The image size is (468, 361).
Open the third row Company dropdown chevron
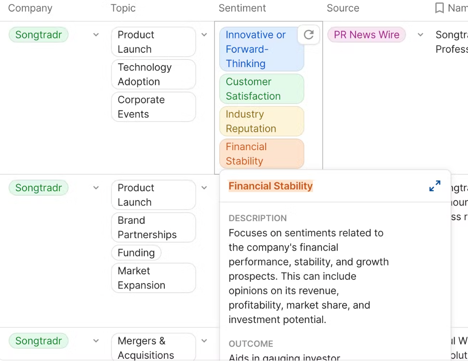click(x=96, y=341)
